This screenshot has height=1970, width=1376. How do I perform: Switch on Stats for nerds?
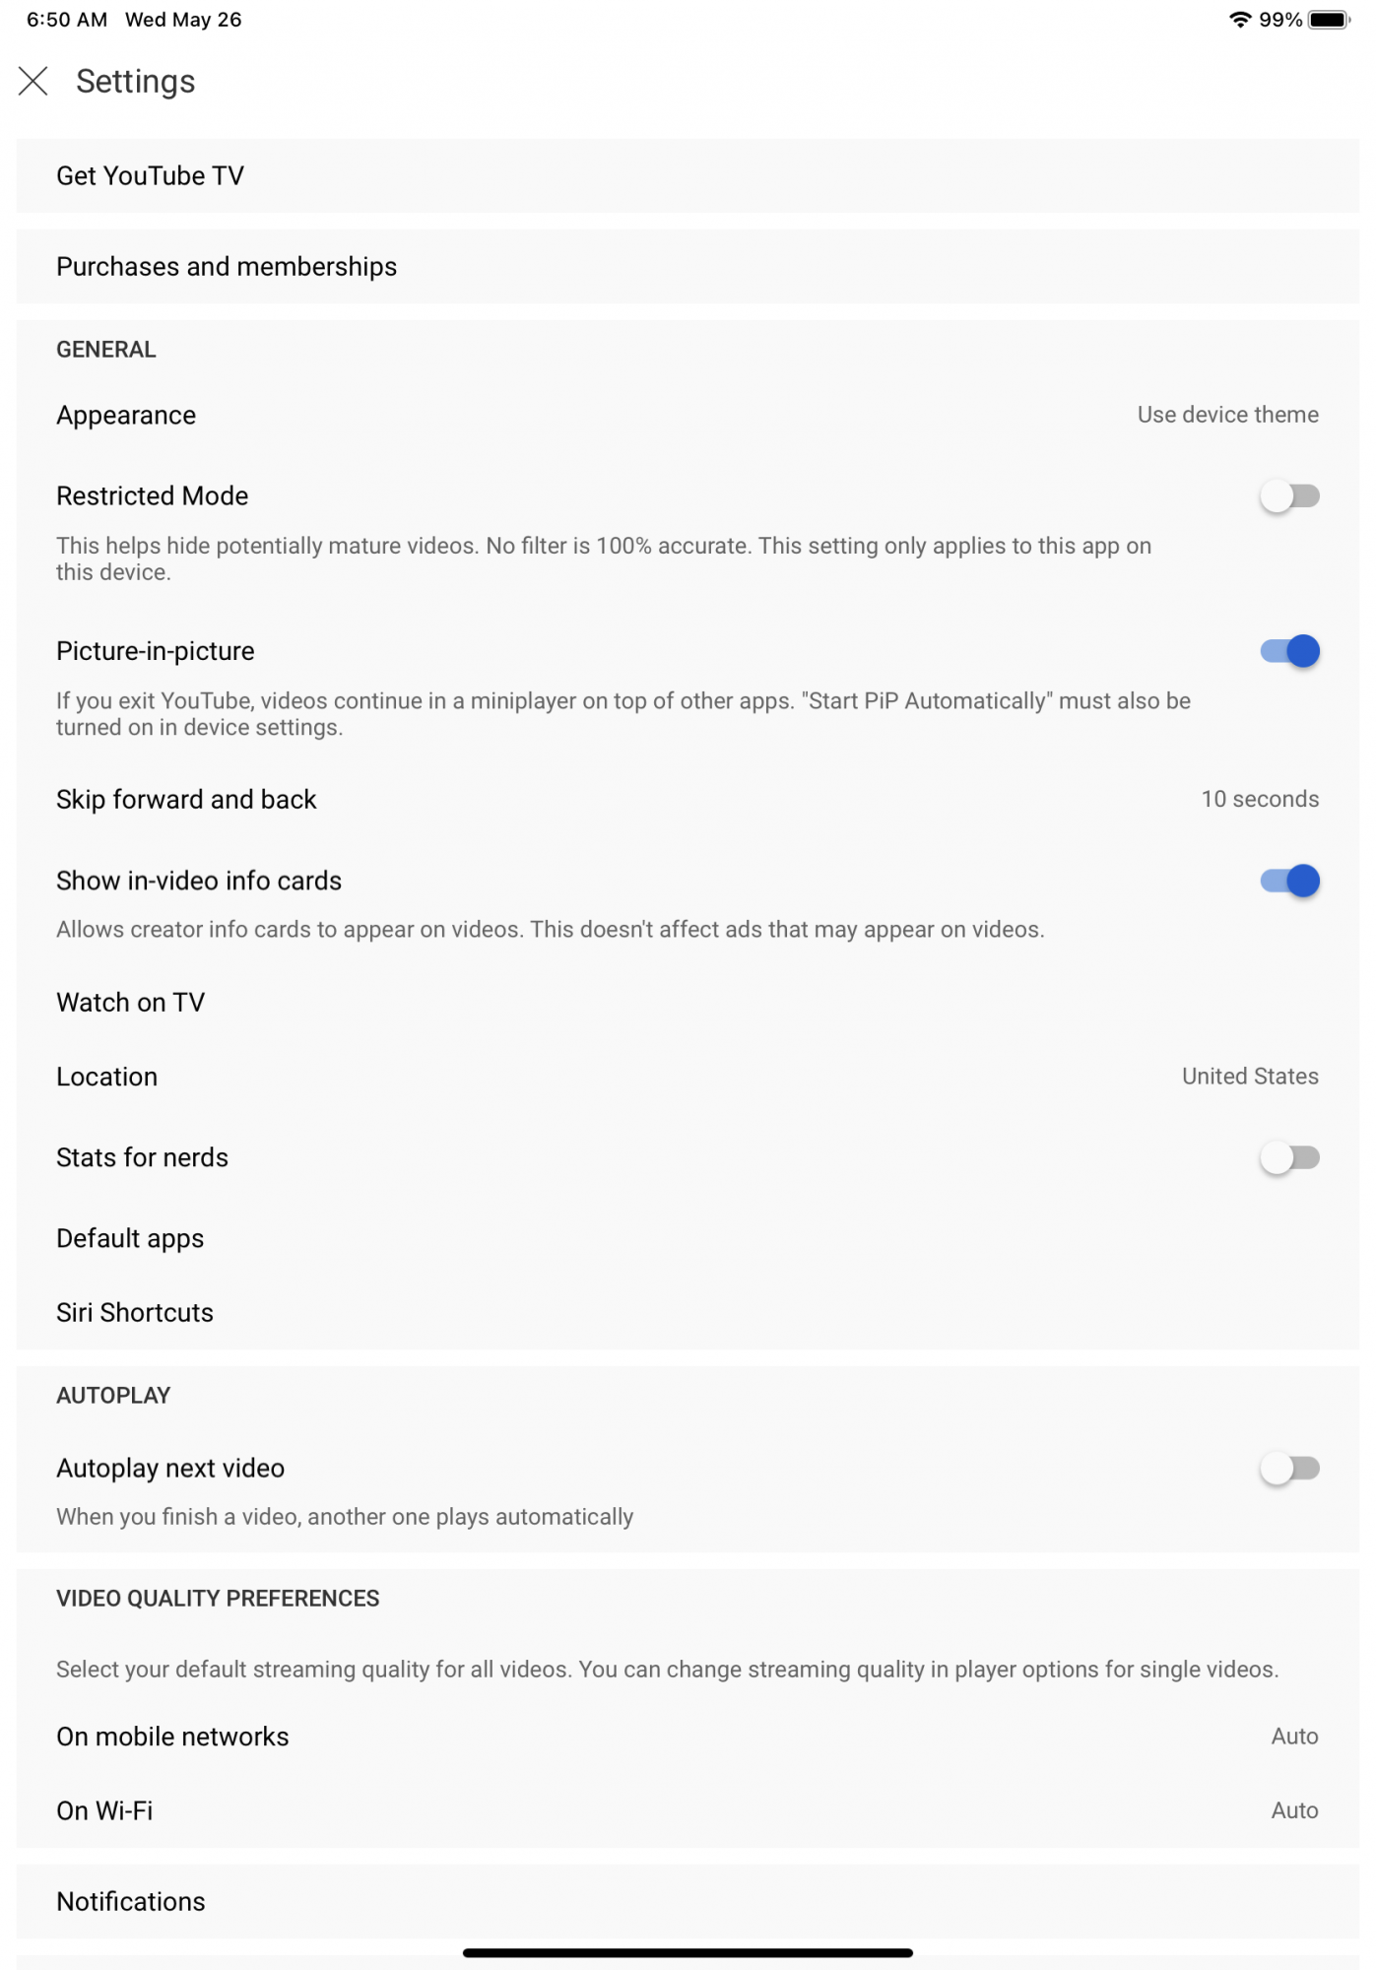click(x=1288, y=1158)
